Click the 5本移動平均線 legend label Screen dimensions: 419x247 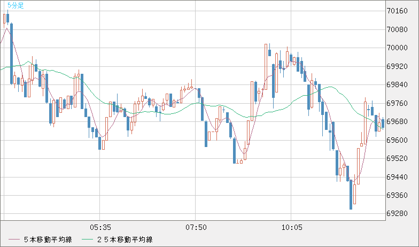click(48, 240)
